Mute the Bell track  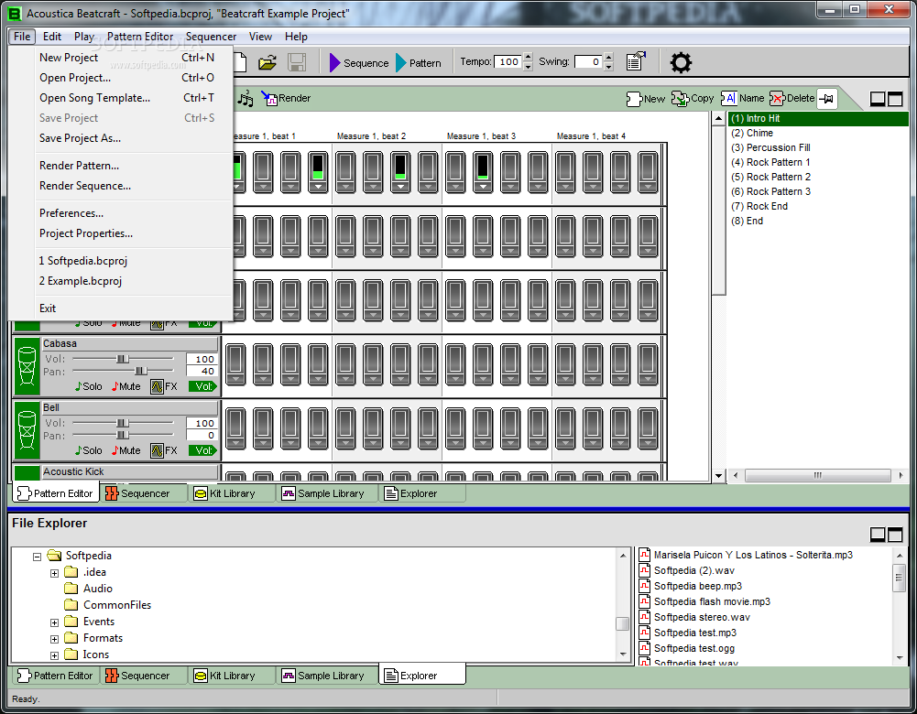[x=126, y=450]
